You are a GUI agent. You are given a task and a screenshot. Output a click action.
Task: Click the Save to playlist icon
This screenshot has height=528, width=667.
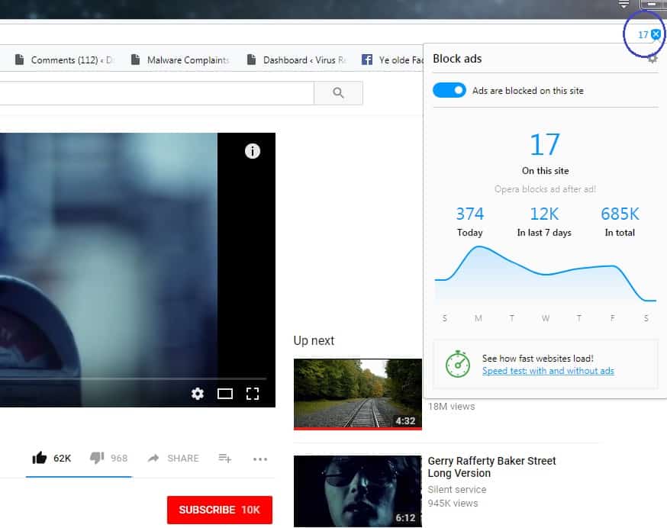[x=224, y=459]
